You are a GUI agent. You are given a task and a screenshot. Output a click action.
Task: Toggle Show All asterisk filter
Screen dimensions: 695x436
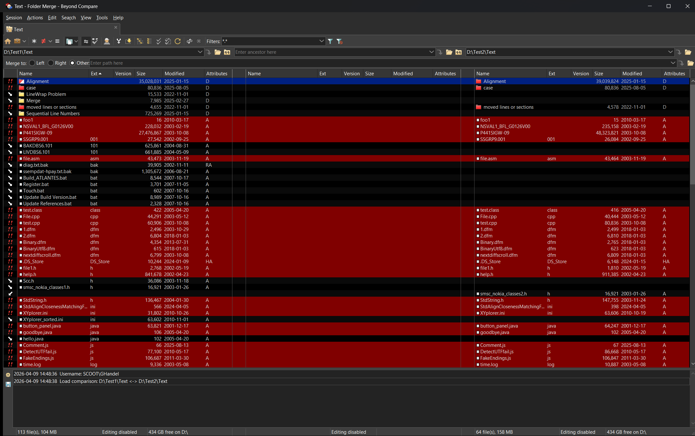(34, 41)
